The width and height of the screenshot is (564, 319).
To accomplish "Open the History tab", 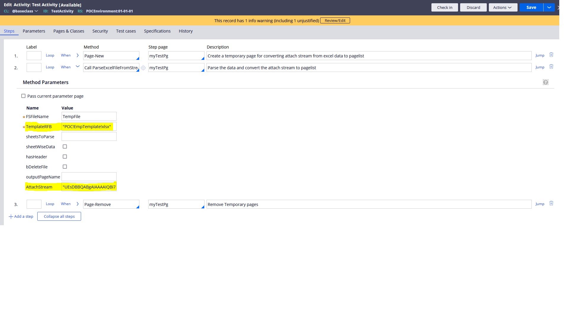I will click(x=186, y=31).
